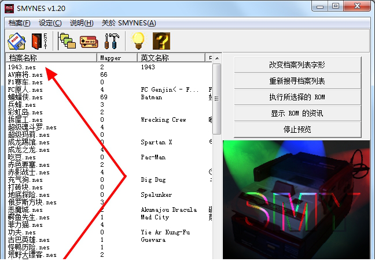
Task: Open the tools hammer and screwdriver icon
Action: (112, 41)
